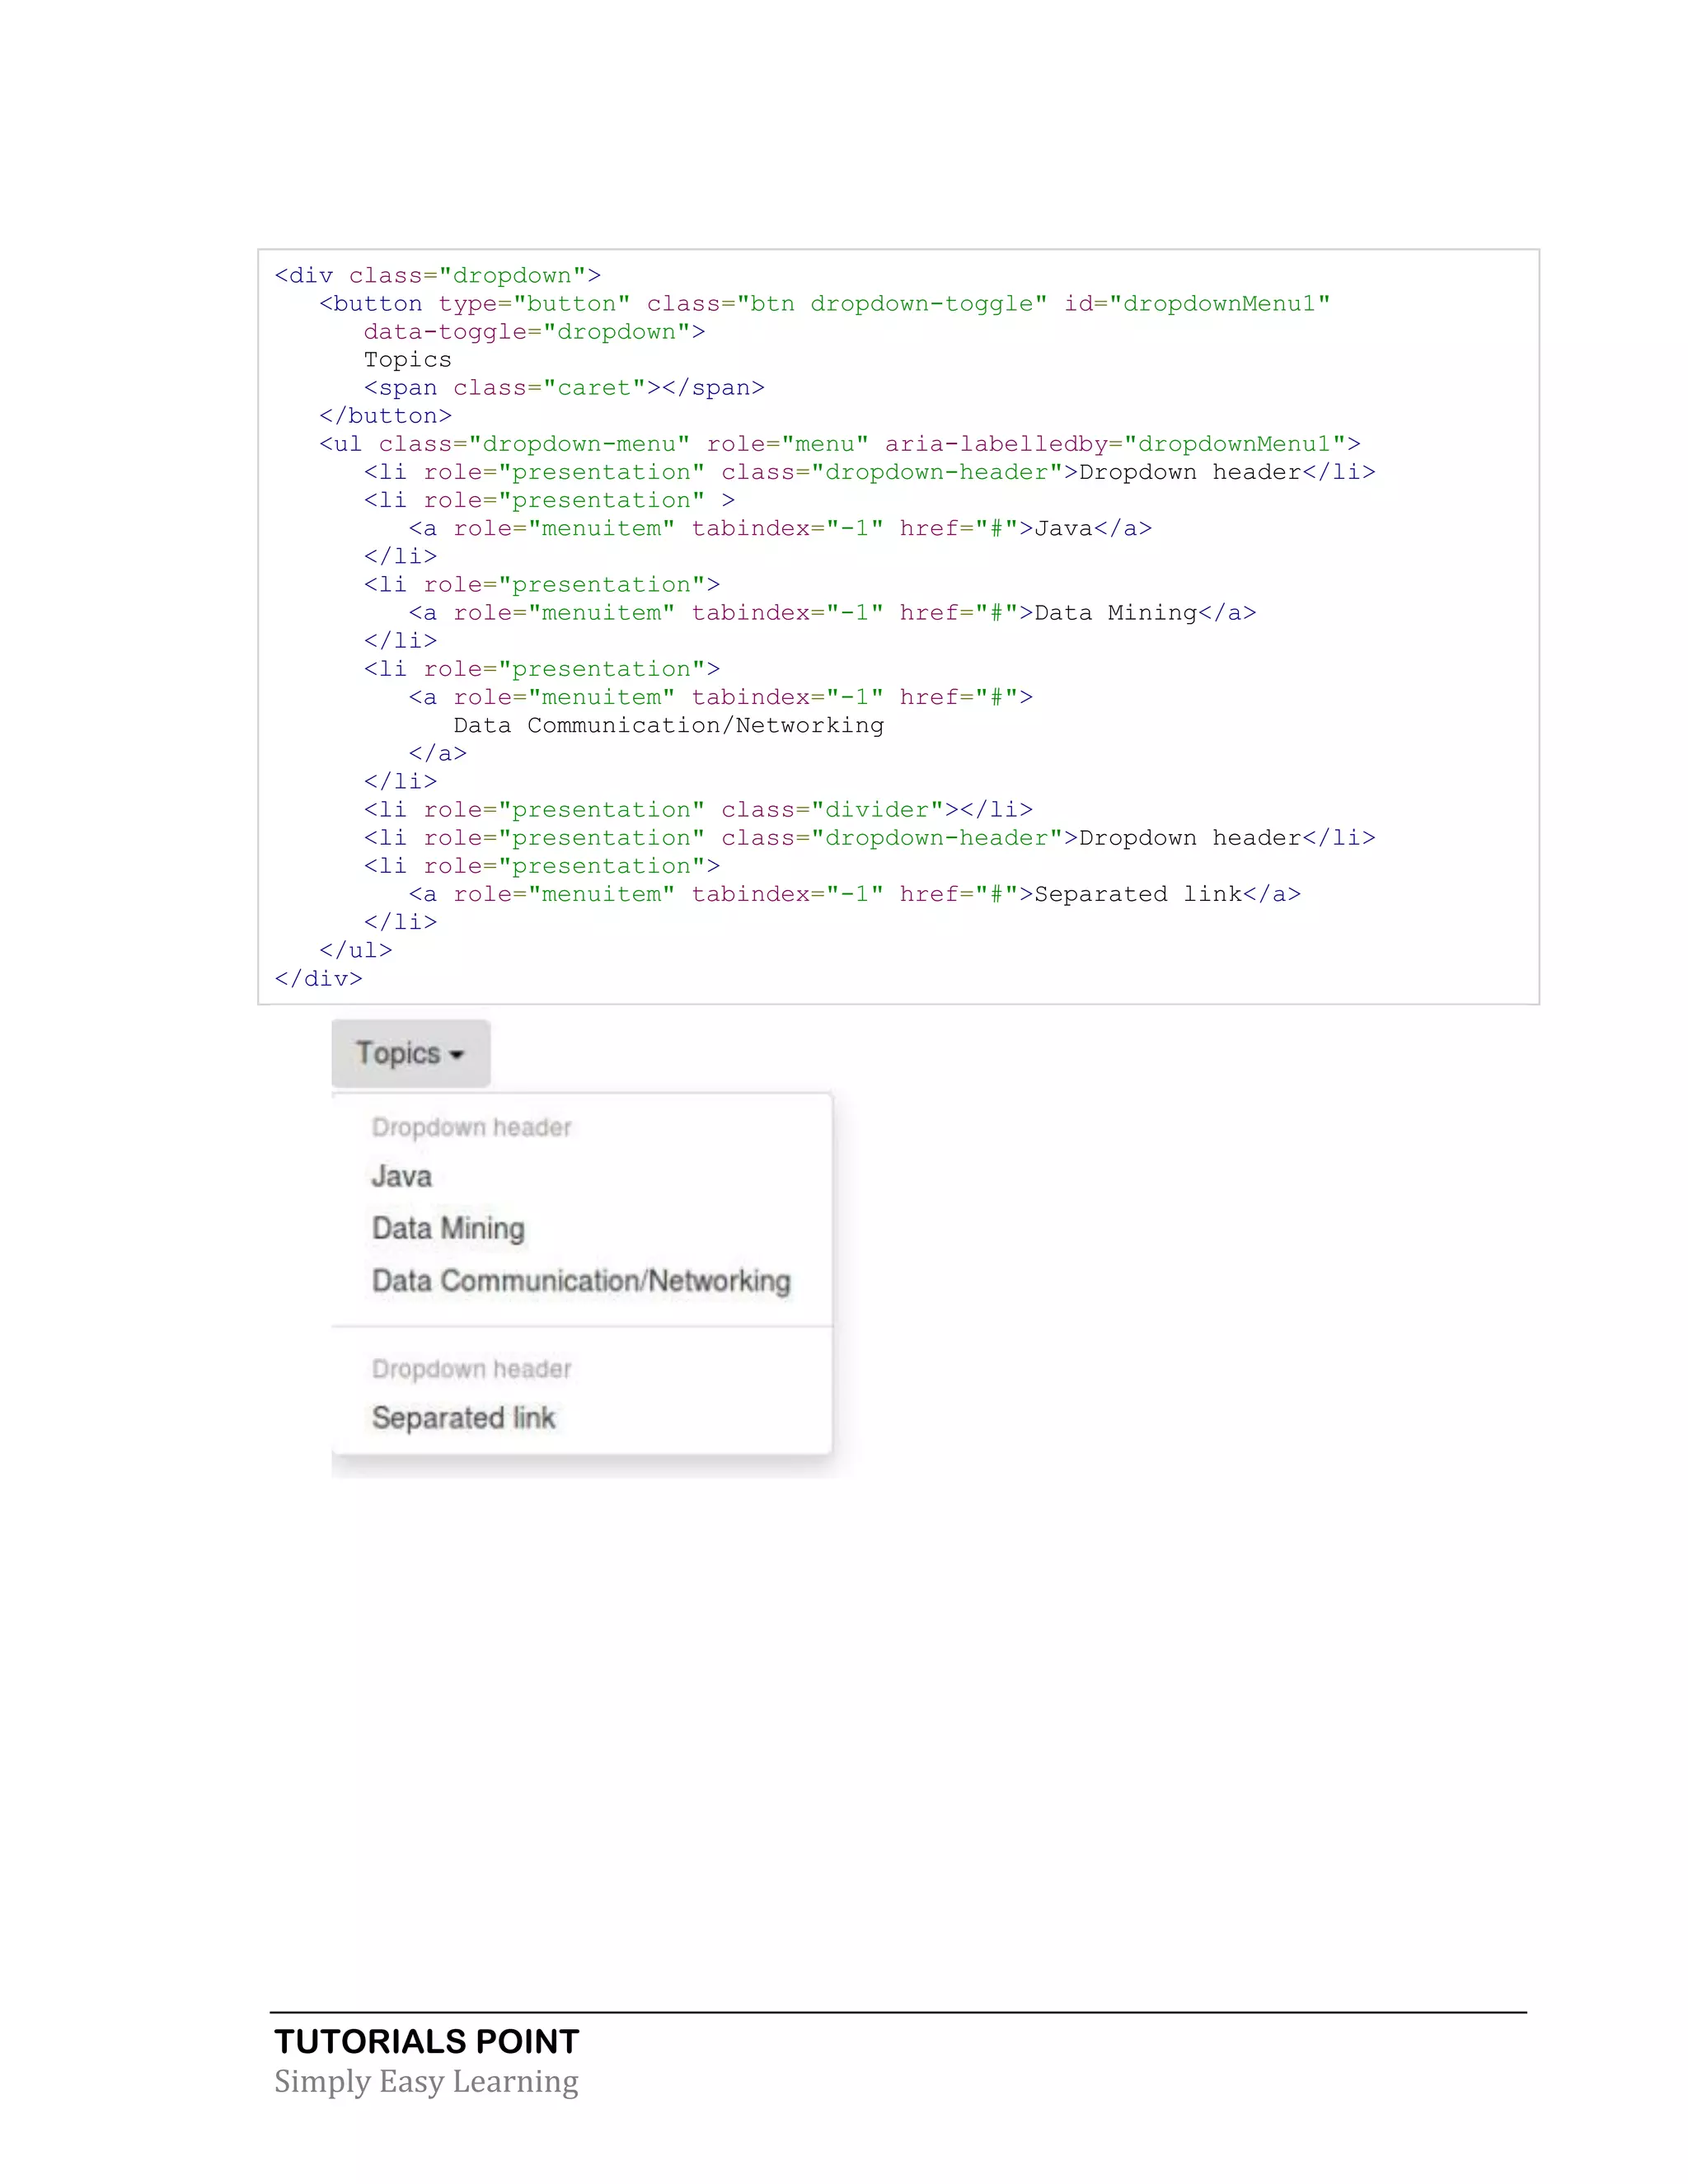Viewport: 1688px width, 2184px height.
Task: Click the opening div class="dropdown" code line
Action: click(438, 275)
